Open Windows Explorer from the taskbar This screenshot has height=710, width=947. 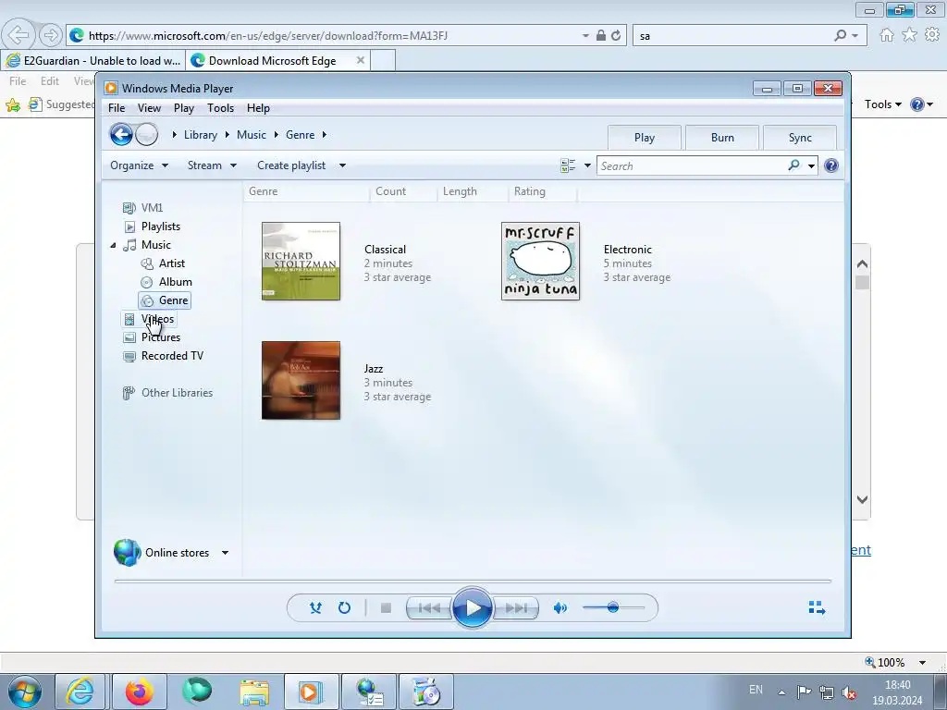pyautogui.click(x=254, y=692)
